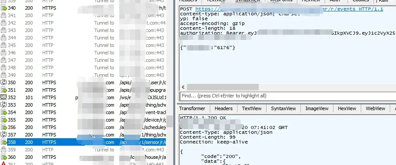The image size is (396, 165).
Task: Click session number 357 in the list
Action: (x=11, y=135)
